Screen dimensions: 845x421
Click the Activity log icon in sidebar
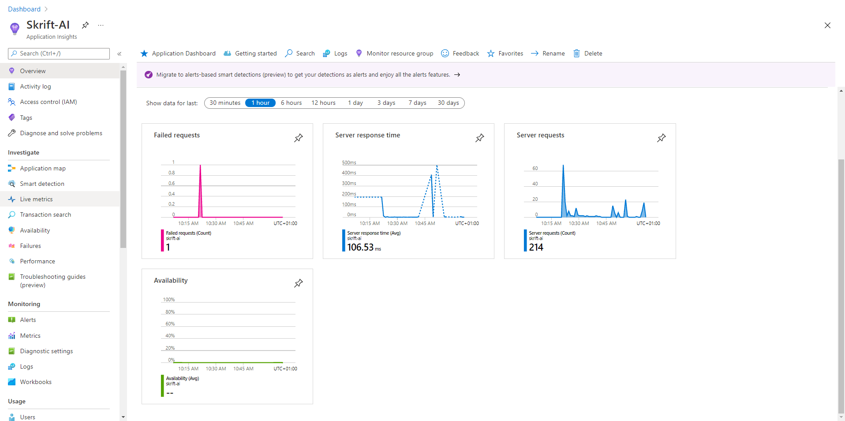click(12, 86)
